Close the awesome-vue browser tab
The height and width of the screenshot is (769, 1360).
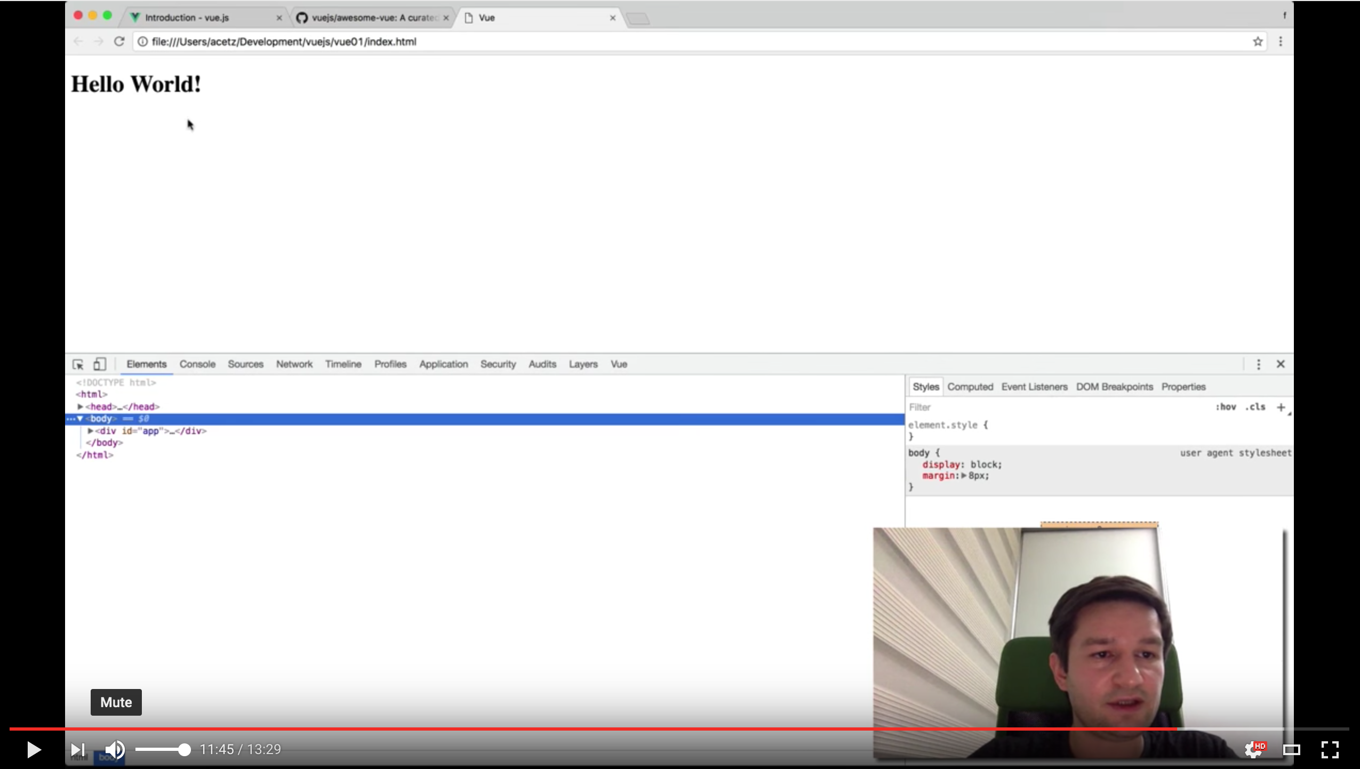click(x=446, y=18)
